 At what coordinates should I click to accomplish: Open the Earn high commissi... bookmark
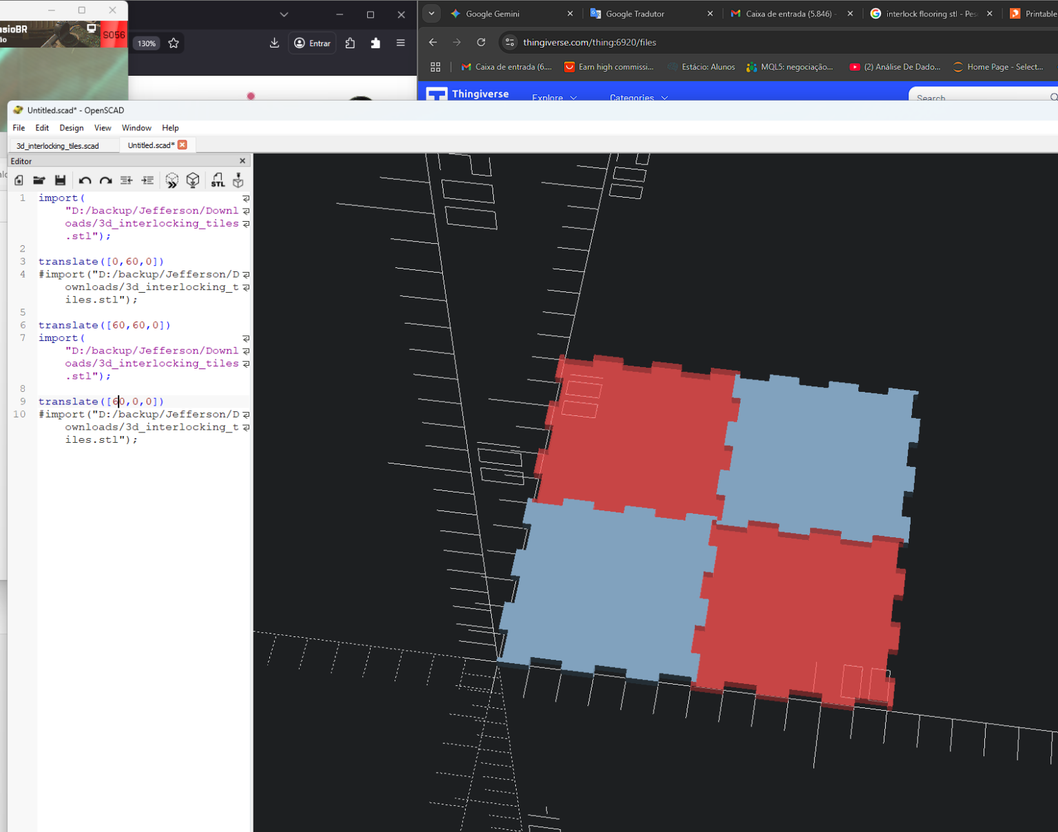(x=609, y=67)
